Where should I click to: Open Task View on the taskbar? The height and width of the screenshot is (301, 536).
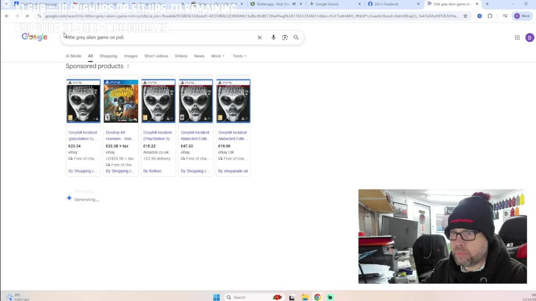(x=292, y=297)
